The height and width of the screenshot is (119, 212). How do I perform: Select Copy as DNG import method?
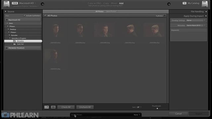pyautogui.click(x=94, y=3)
